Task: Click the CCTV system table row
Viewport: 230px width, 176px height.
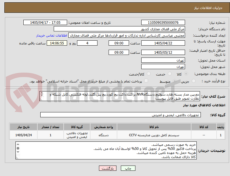Action: tap(117, 135)
